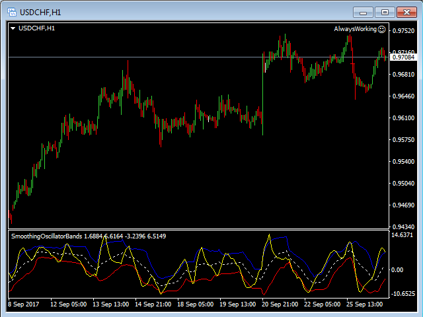The height and width of the screenshot is (317, 423).
Task: Click the -10.6525 oscillator scale value
Action: (403, 294)
